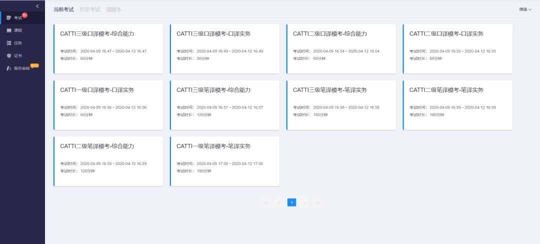Viewport: 540px width, 244px height.
Task: Click exam time 2020-04-09 16:54~2020-04-12 16:54
Action: [346, 51]
